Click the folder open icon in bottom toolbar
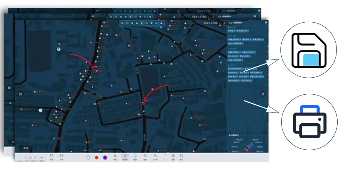342x170 pixels. 62,156
